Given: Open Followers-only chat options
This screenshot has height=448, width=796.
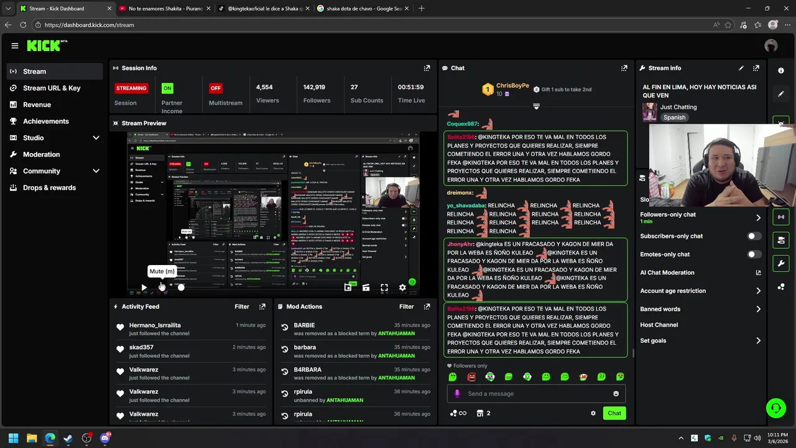Looking at the screenshot, I should pyautogui.click(x=758, y=218).
